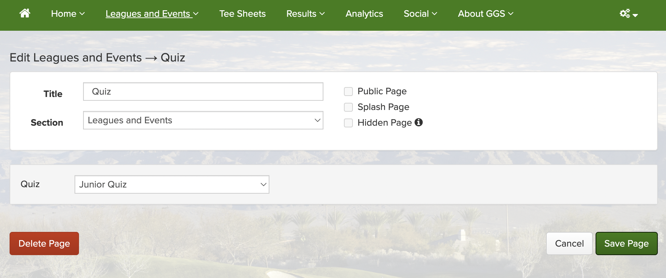Check the Hidden Page checkbox
The height and width of the screenshot is (278, 666).
[x=348, y=123]
